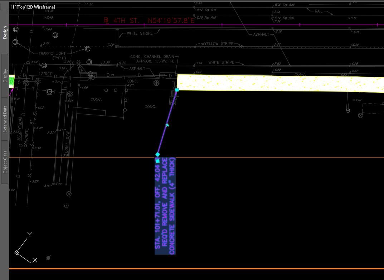Select the cyan square grip on the note text
384x280 pixels.
157,161
